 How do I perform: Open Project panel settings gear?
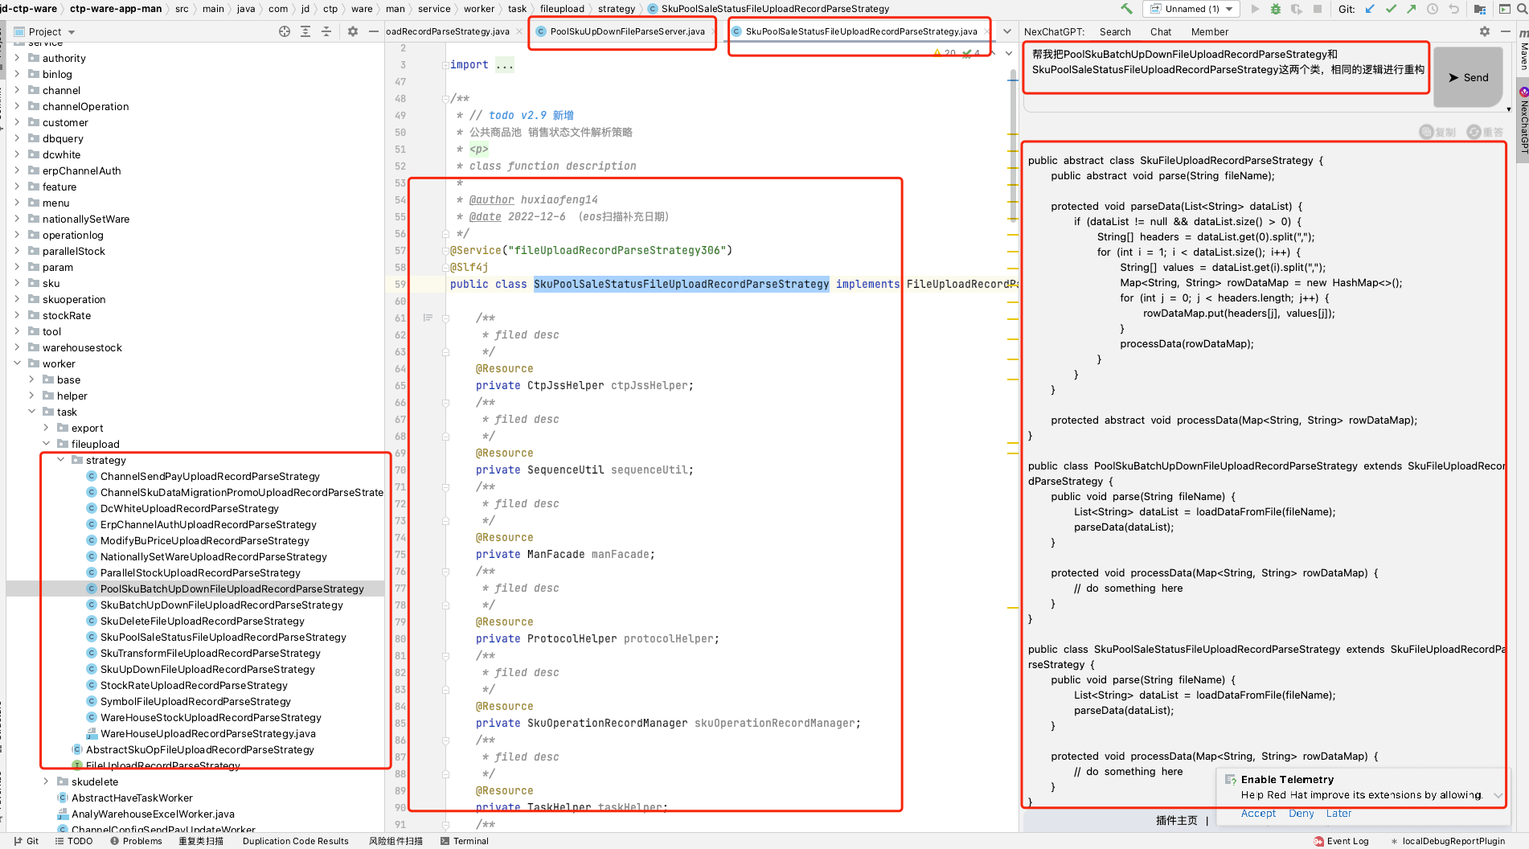coord(353,31)
